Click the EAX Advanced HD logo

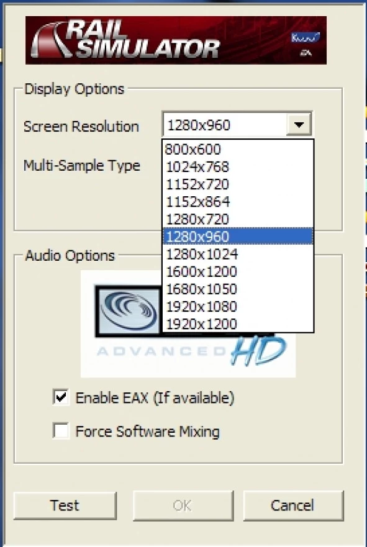pyautogui.click(x=188, y=323)
